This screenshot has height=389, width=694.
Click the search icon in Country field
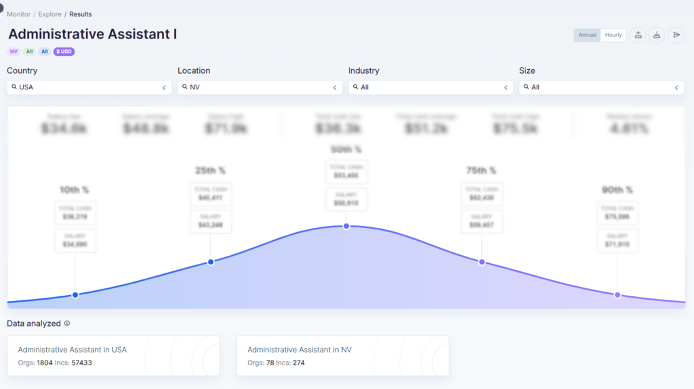pyautogui.click(x=14, y=87)
